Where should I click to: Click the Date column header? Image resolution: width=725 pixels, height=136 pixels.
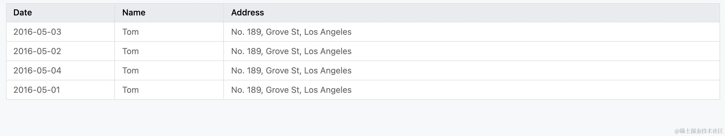coord(61,13)
